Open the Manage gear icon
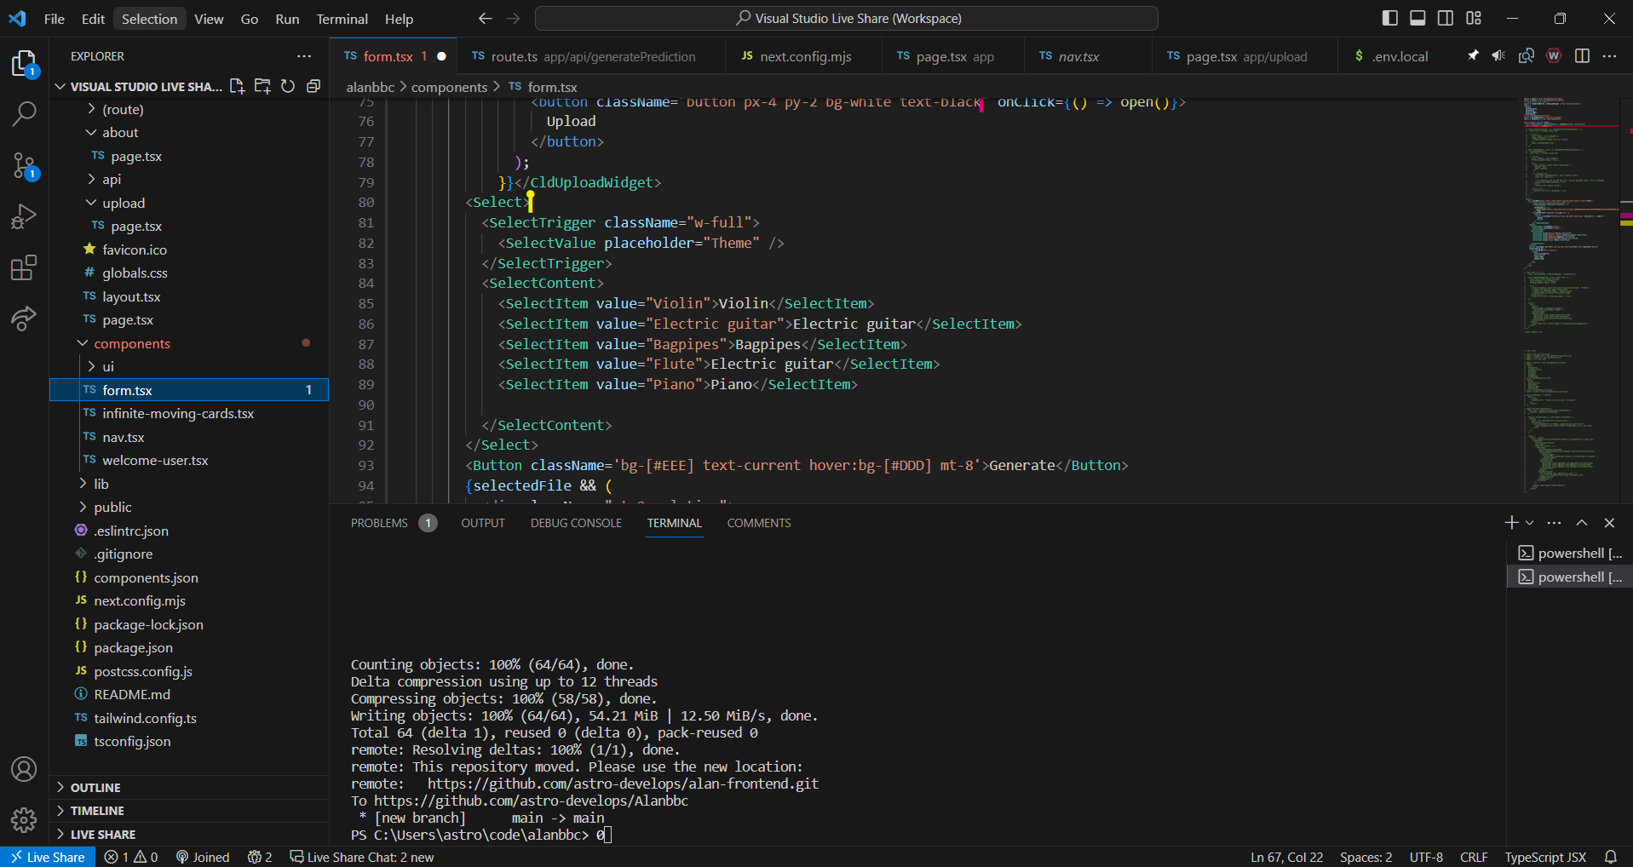 24,819
